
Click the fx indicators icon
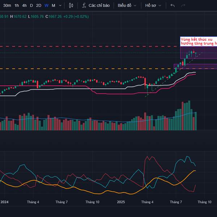coord(84,5)
